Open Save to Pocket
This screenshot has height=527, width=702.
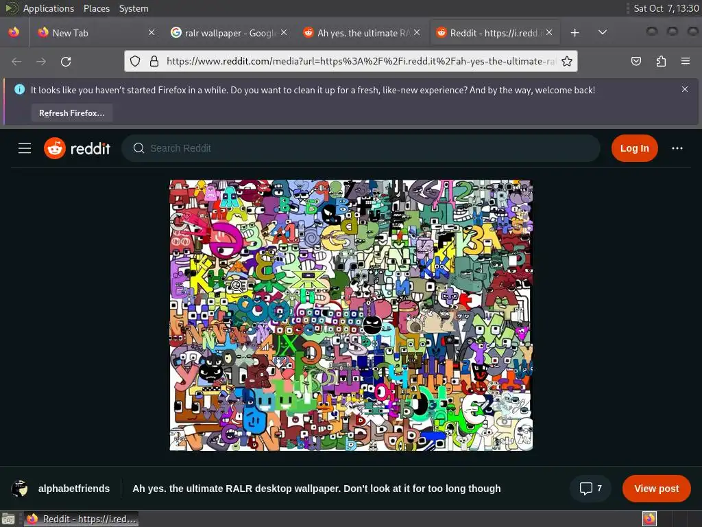[636, 61]
